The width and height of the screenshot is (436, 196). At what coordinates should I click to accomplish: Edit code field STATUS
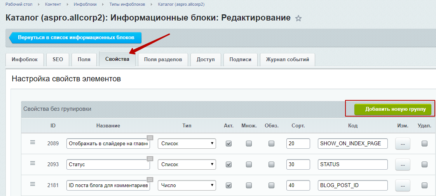click(353, 164)
